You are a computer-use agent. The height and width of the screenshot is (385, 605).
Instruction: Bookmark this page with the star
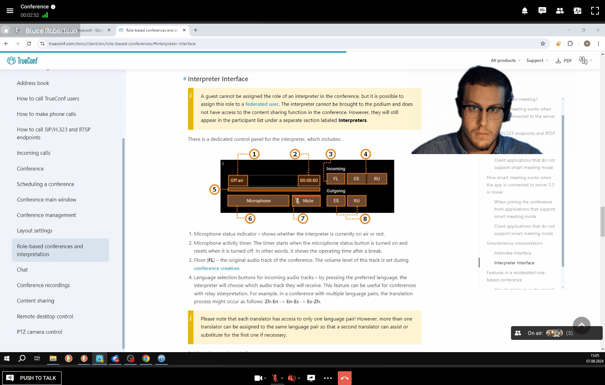(543, 44)
